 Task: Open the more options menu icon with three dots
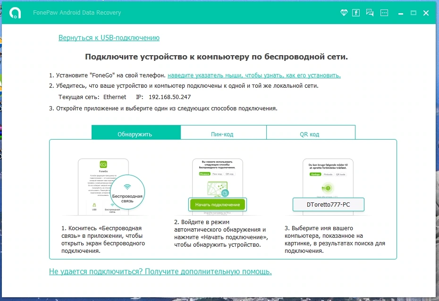click(384, 13)
